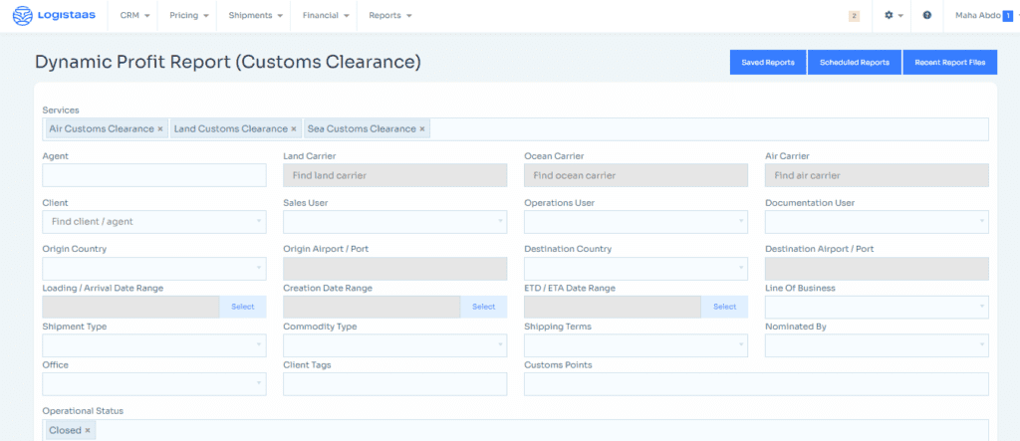Click the Saved Reports button
The height and width of the screenshot is (441, 1020).
(x=768, y=63)
